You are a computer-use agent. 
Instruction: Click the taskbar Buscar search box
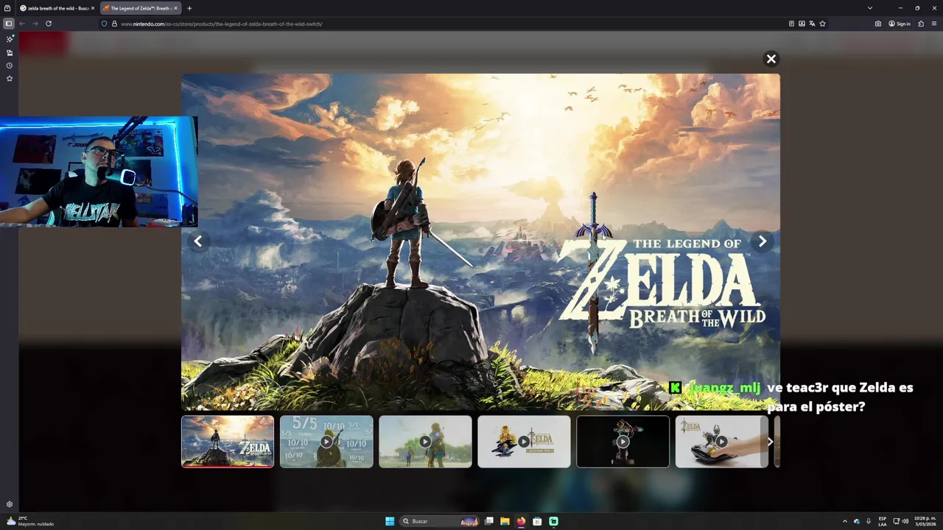[440, 521]
